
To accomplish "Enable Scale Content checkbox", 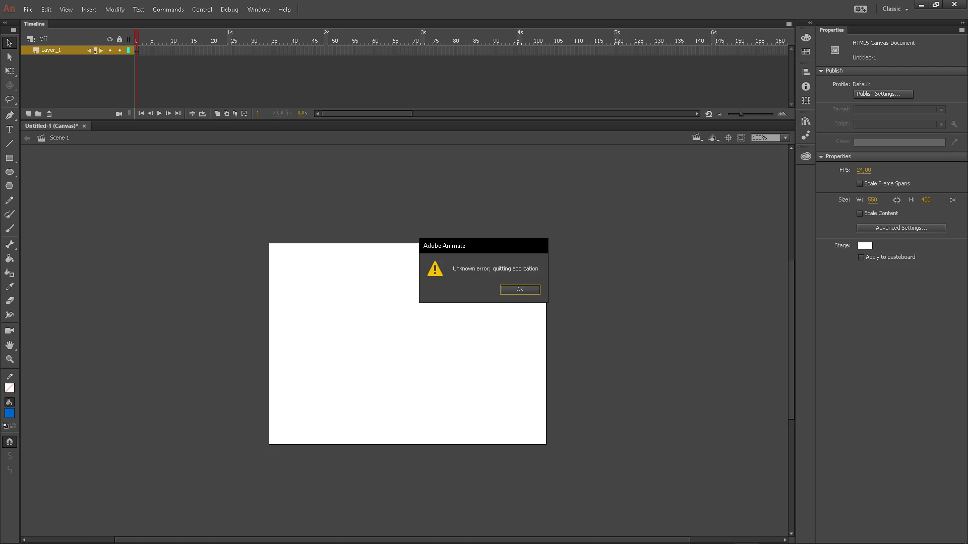I will pyautogui.click(x=860, y=214).
